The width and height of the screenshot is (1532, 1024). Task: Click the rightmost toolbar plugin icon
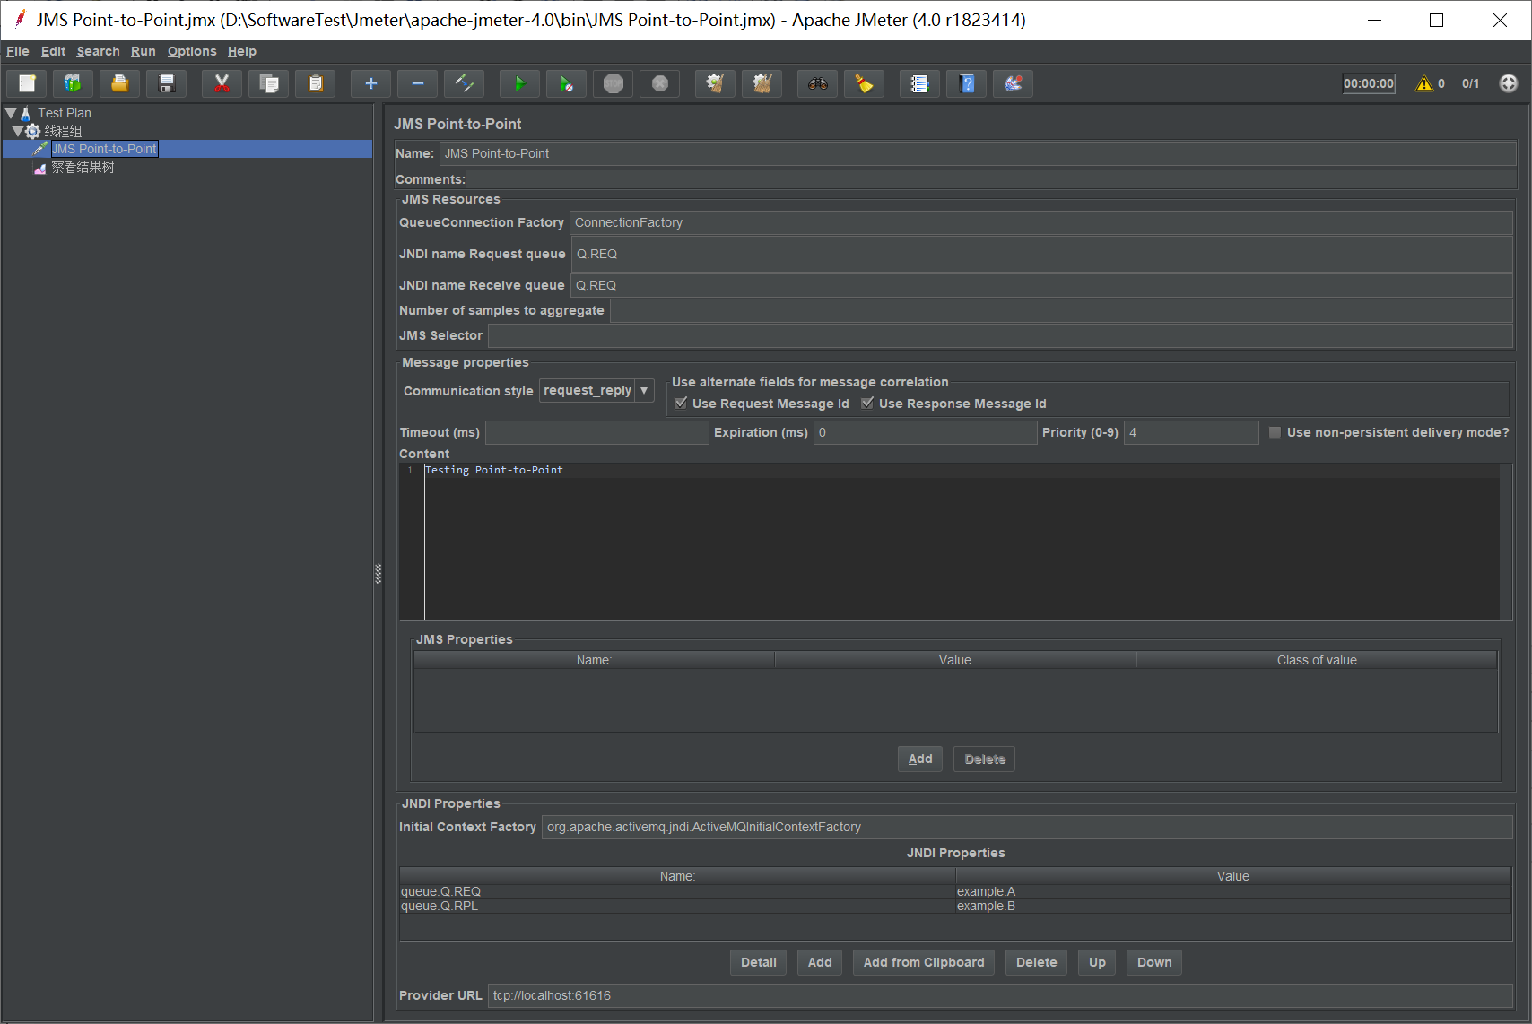click(1013, 83)
